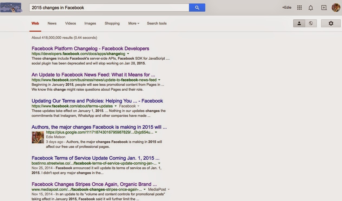The image size is (342, 201).
Task: Open Authors, the major changes Facebook result
Action: click(x=99, y=127)
